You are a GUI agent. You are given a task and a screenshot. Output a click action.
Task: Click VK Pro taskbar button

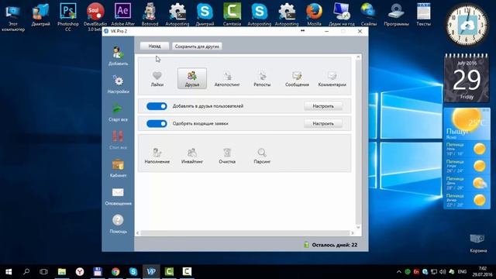point(151,272)
